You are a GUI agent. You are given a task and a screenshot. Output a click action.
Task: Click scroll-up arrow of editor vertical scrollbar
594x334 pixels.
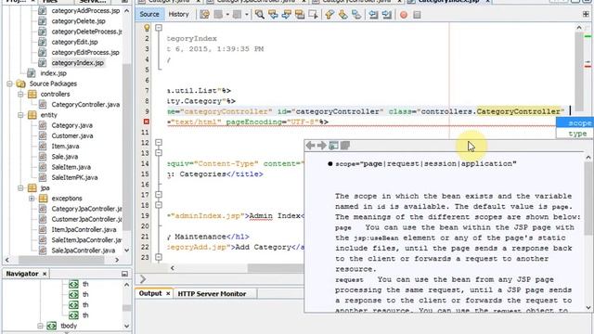(579, 28)
